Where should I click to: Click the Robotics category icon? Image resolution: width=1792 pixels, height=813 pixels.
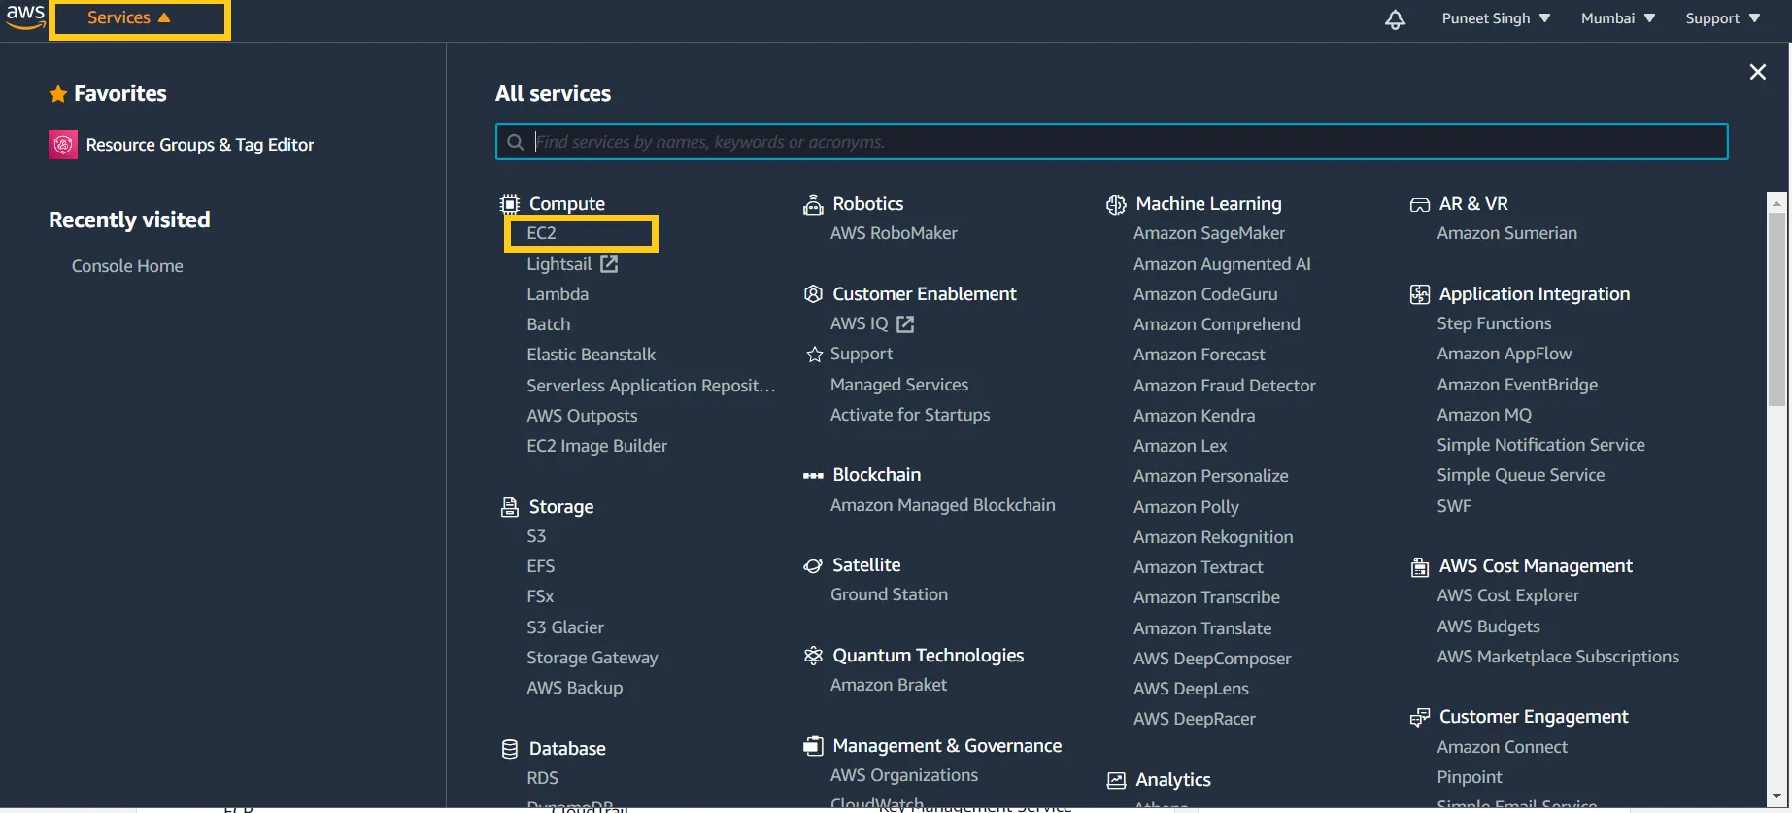pos(813,204)
